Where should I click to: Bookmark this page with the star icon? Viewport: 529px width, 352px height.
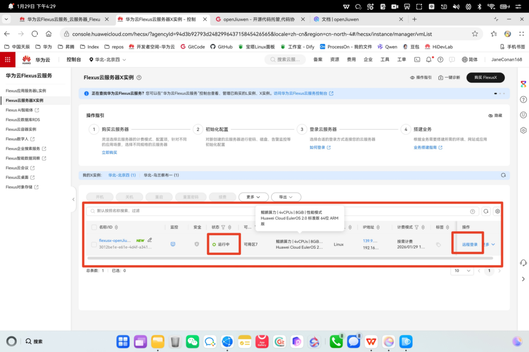[475, 34]
